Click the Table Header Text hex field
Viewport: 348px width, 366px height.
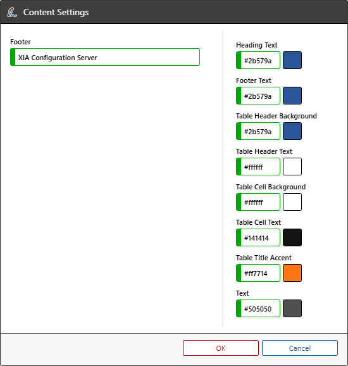pos(258,167)
